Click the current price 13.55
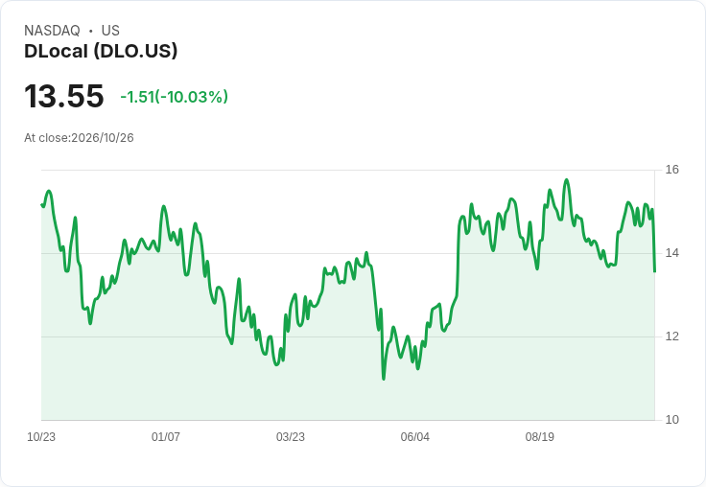Image resolution: width=706 pixels, height=487 pixels. [64, 96]
